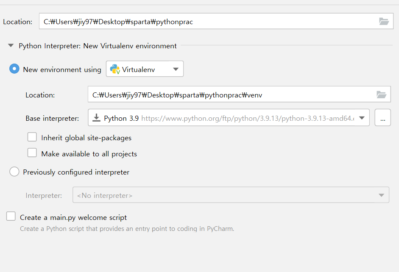Select Previously configured interpreter option
The image size is (399, 272).
coord(14,172)
